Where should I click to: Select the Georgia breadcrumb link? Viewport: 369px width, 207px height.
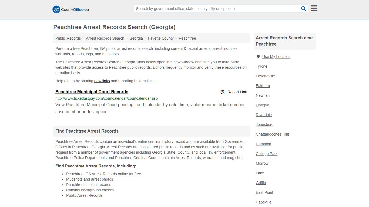click(136, 38)
